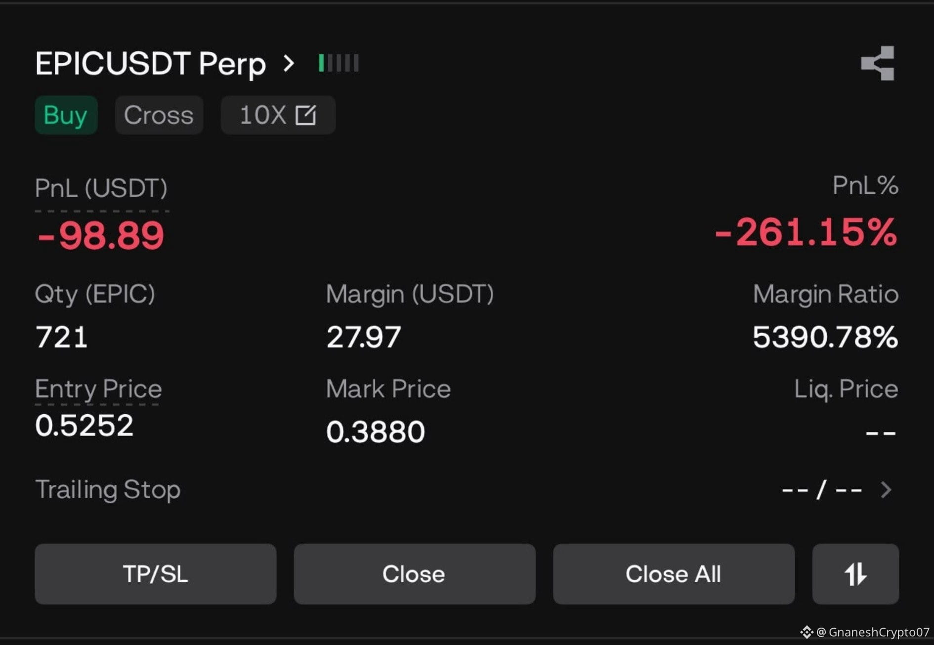This screenshot has height=645, width=934.
Task: Select the Buy direction tag
Action: tap(66, 115)
